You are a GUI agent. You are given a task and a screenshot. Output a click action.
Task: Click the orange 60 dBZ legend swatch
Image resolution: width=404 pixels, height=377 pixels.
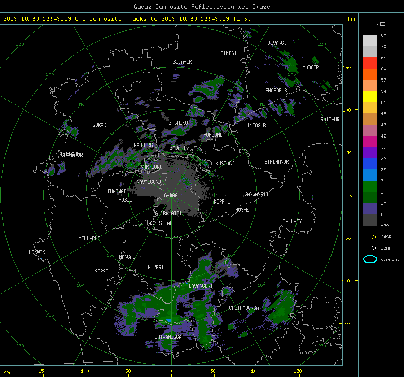(370, 74)
